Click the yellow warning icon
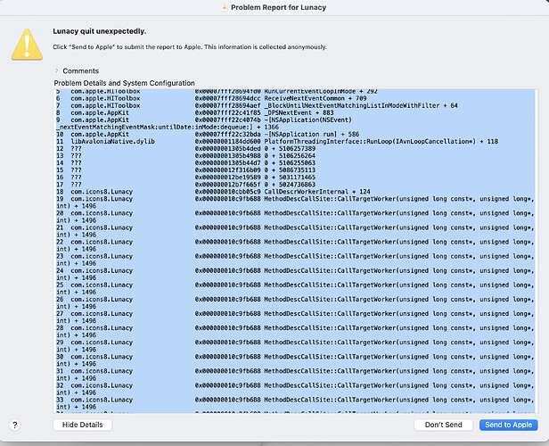Screen dimensions: 549x446 (x=27, y=45)
